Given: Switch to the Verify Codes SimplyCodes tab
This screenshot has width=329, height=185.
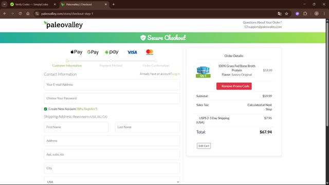Looking at the screenshot, I should [x=31, y=4].
